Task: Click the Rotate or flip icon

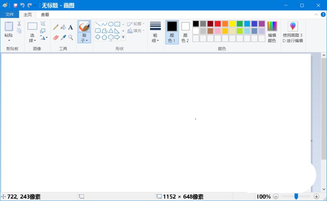Action: [x=42, y=38]
